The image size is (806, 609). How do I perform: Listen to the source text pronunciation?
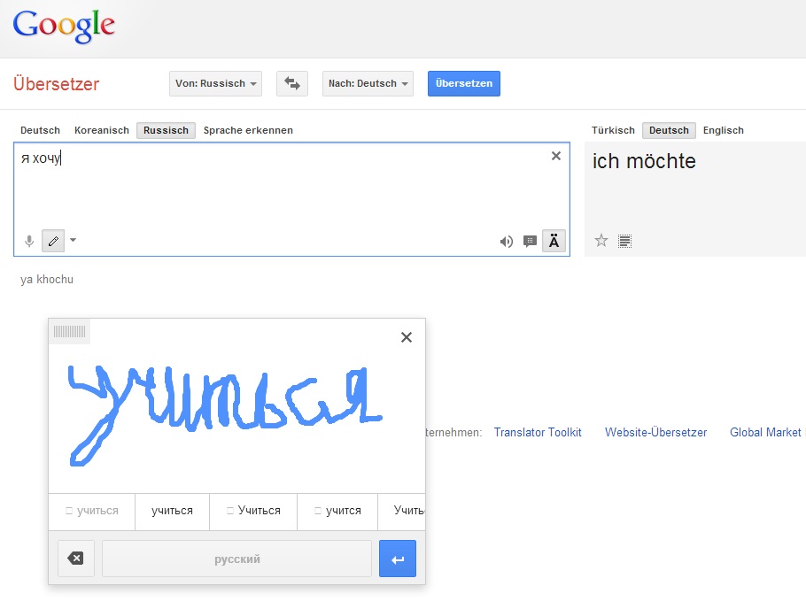coord(507,241)
